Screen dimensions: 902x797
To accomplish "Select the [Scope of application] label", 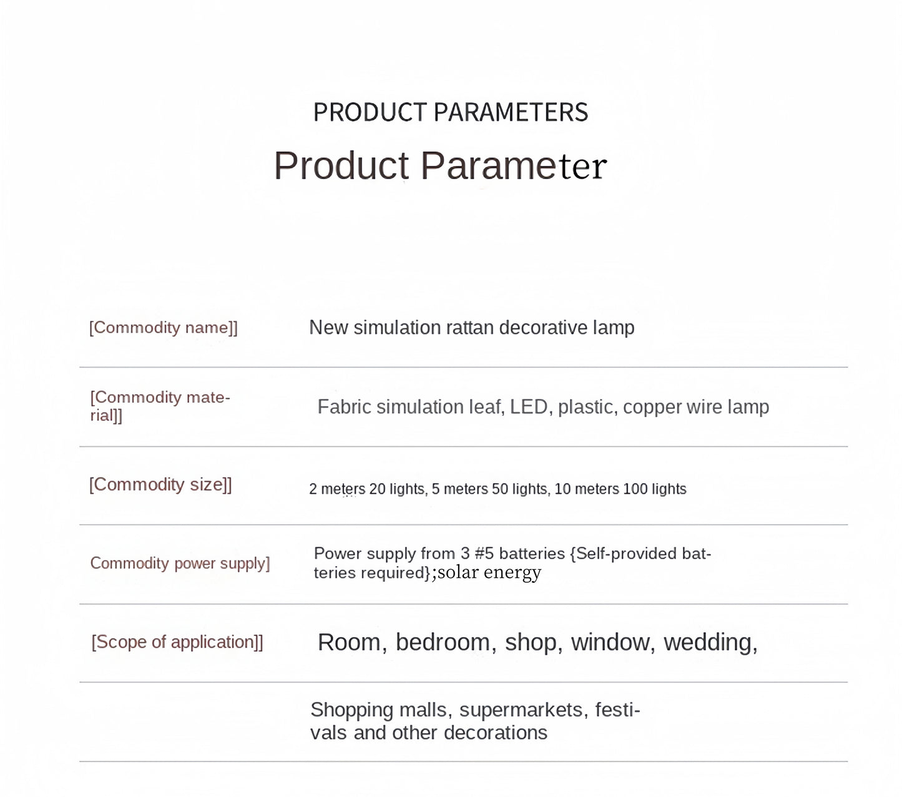I will [177, 642].
